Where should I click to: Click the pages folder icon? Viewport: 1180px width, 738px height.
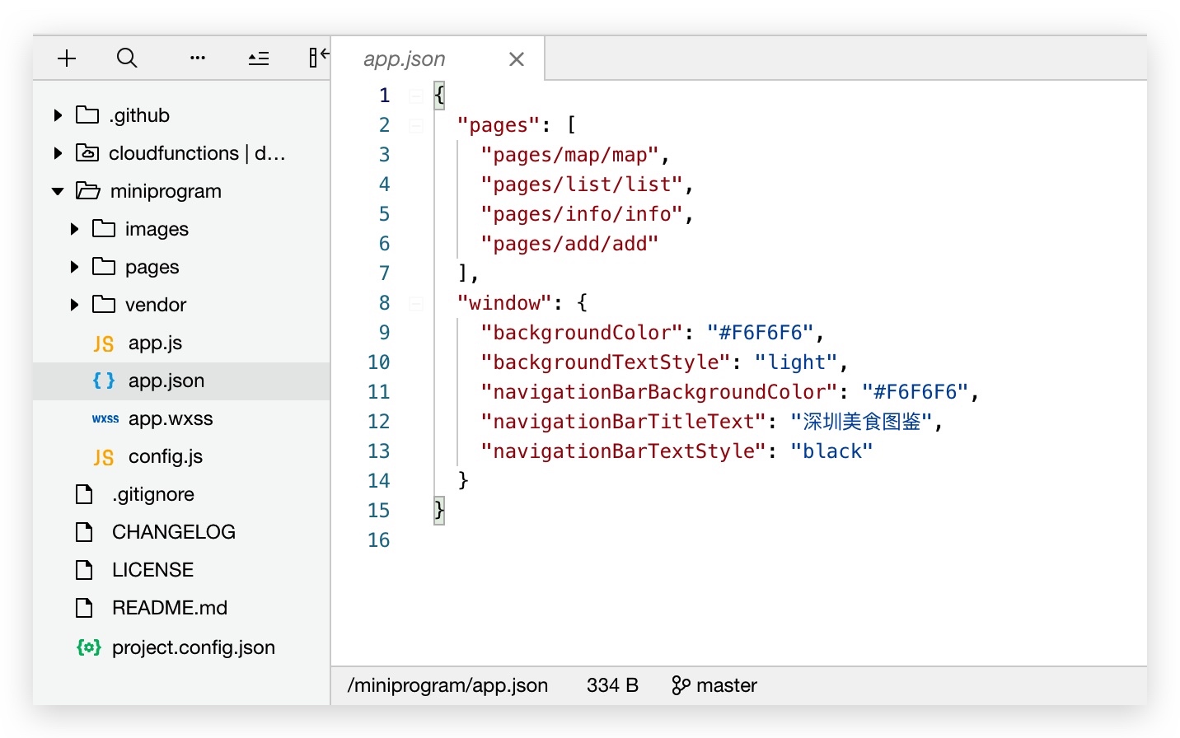(x=104, y=266)
